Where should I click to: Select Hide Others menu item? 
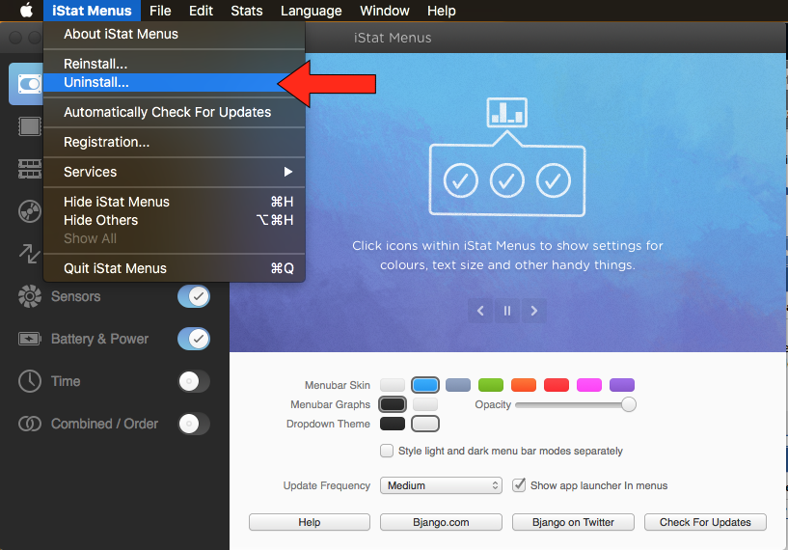pos(175,220)
